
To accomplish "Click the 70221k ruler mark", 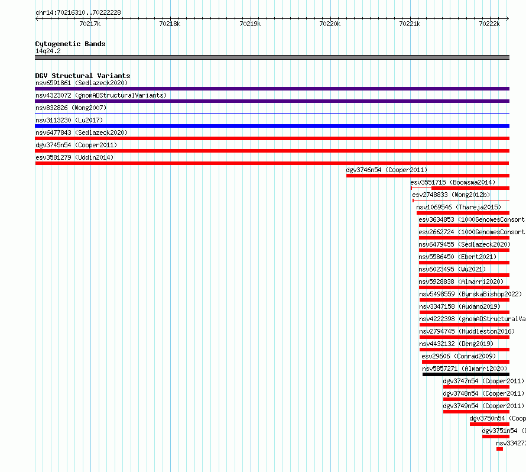I will tap(410, 24).
